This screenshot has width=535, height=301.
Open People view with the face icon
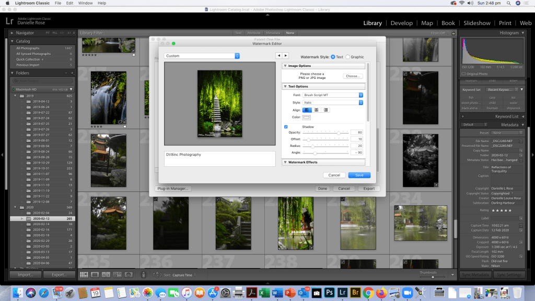coord(129,274)
